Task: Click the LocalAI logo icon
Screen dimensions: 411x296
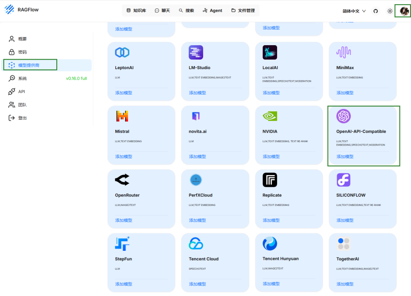Action: click(x=270, y=52)
